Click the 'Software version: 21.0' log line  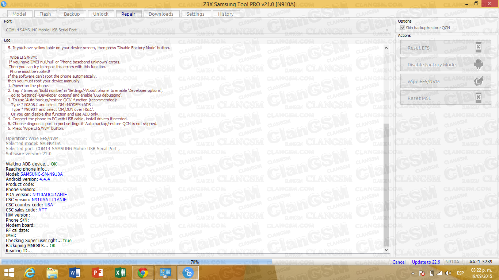pyautogui.click(x=28, y=154)
